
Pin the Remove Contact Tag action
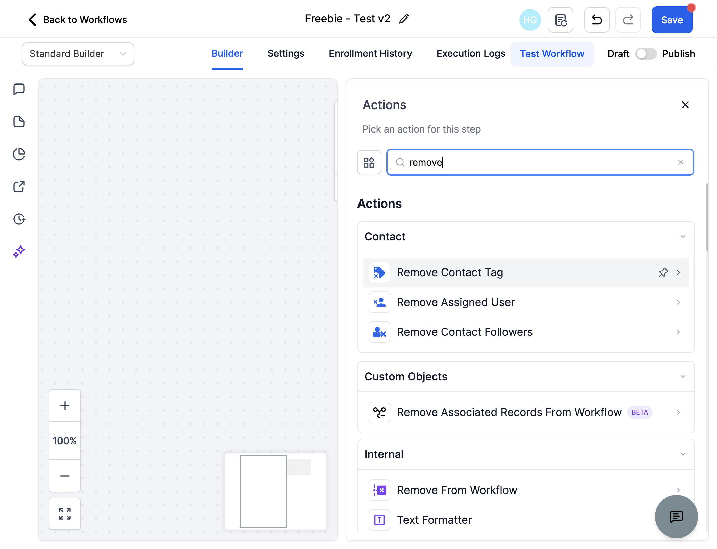(663, 272)
